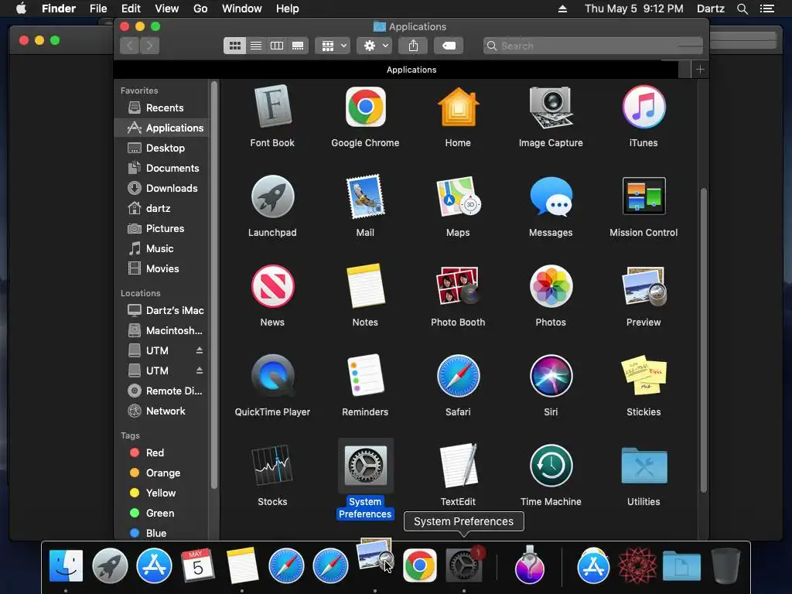Open Network in sidebar Locations

coord(166,411)
